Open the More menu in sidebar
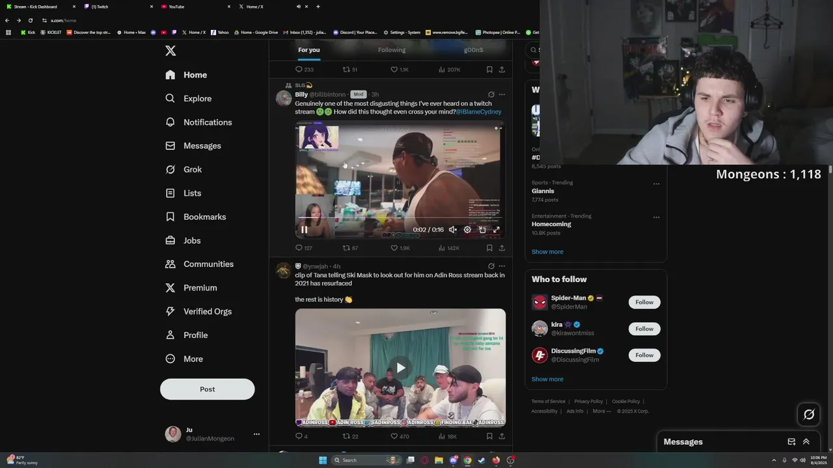833x468 pixels. (x=184, y=359)
